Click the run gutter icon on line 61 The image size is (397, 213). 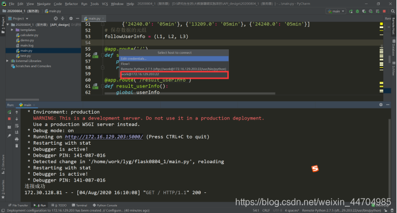click(x=95, y=86)
